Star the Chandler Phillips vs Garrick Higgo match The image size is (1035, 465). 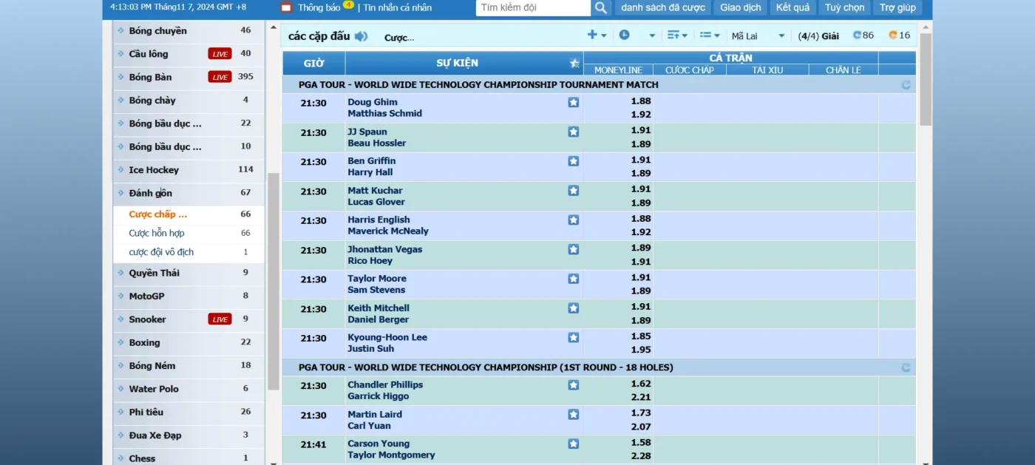(x=573, y=385)
